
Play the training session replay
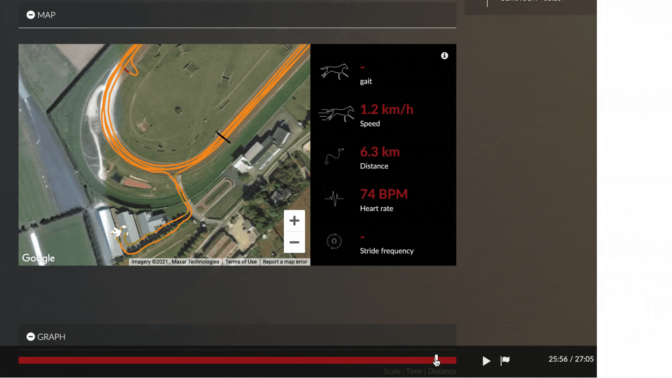coord(486,361)
